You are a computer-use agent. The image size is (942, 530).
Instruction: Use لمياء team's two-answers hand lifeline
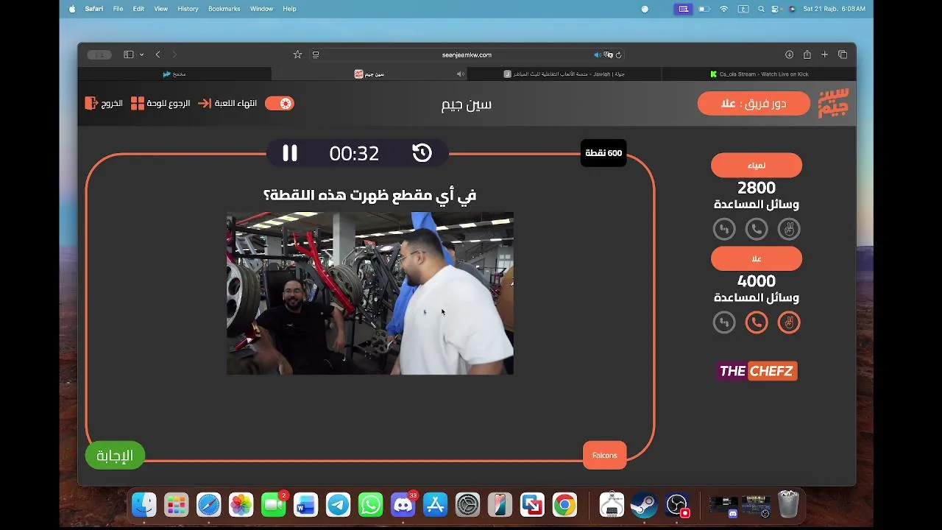pyautogui.click(x=789, y=229)
